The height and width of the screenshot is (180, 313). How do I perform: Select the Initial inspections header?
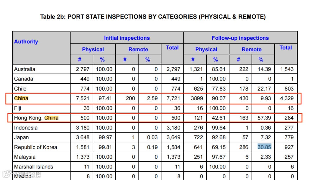[127, 38]
